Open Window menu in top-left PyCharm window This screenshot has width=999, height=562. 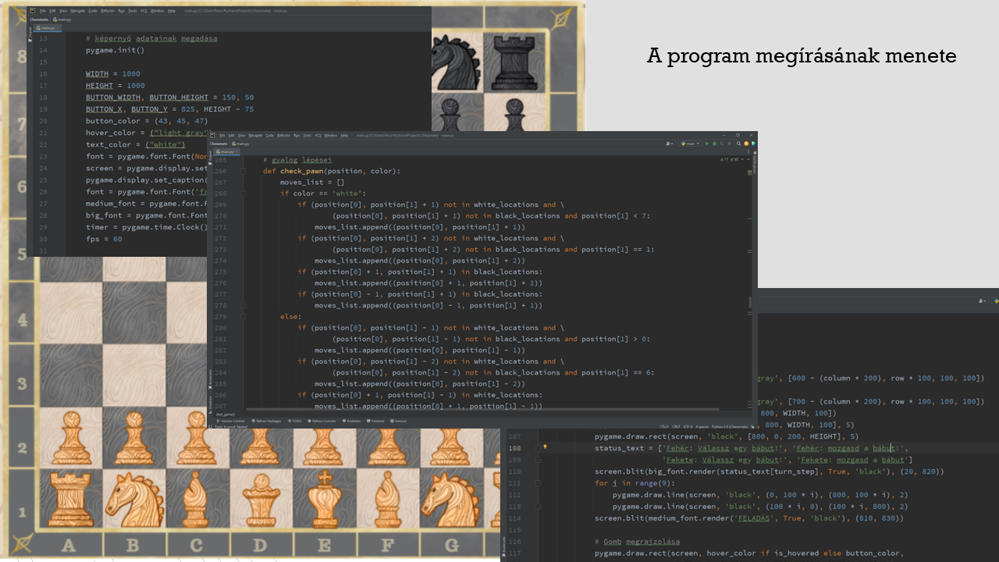tap(157, 11)
